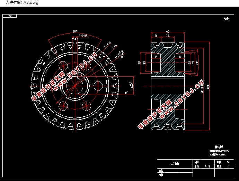Click the 6-φ16 hole callout
Screen dimensions: 239x181
[x=107, y=45]
